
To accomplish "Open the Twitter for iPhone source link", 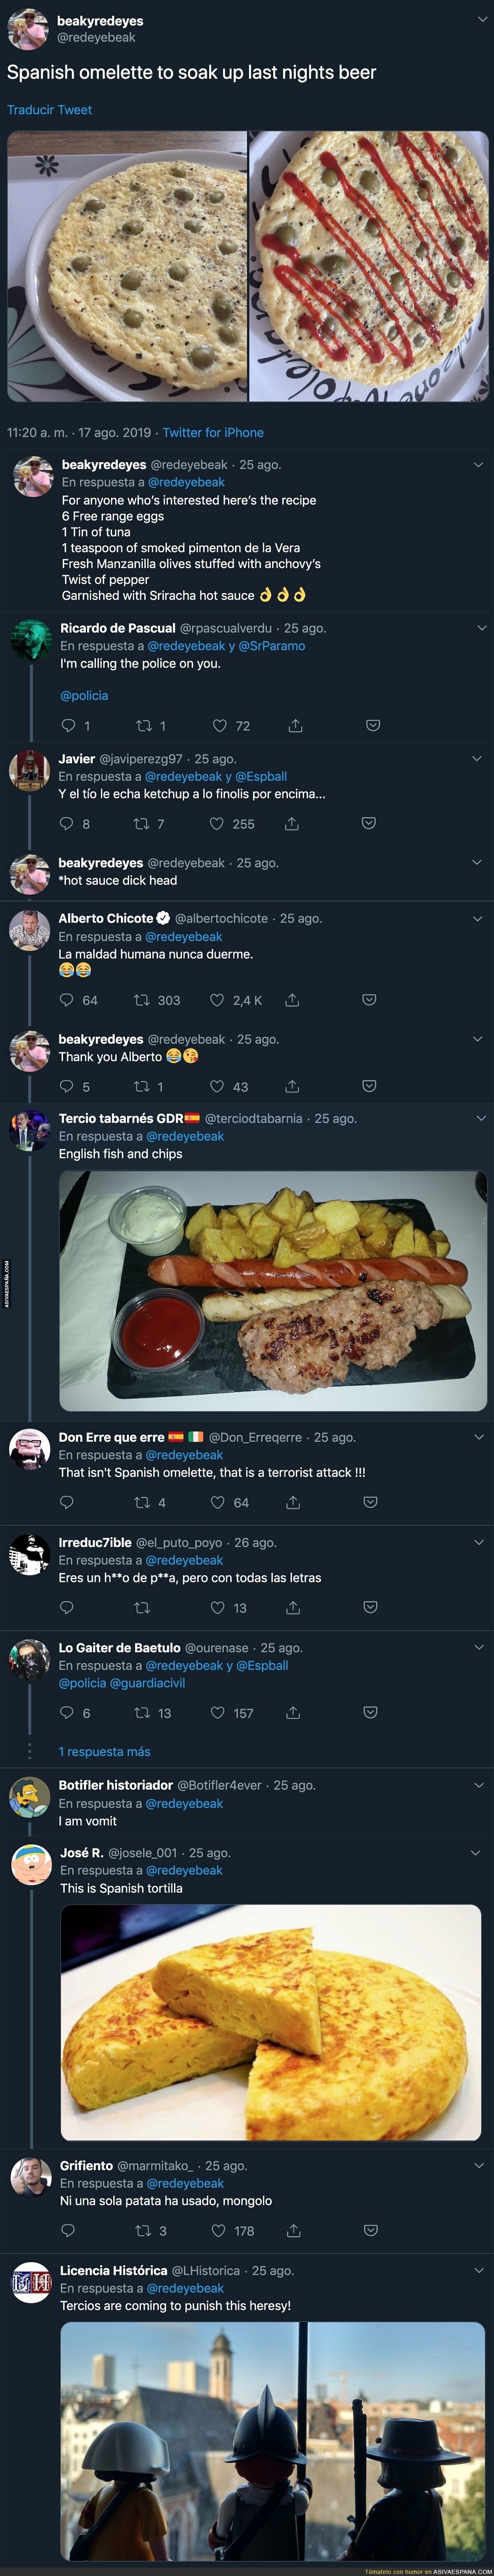I will 213,433.
